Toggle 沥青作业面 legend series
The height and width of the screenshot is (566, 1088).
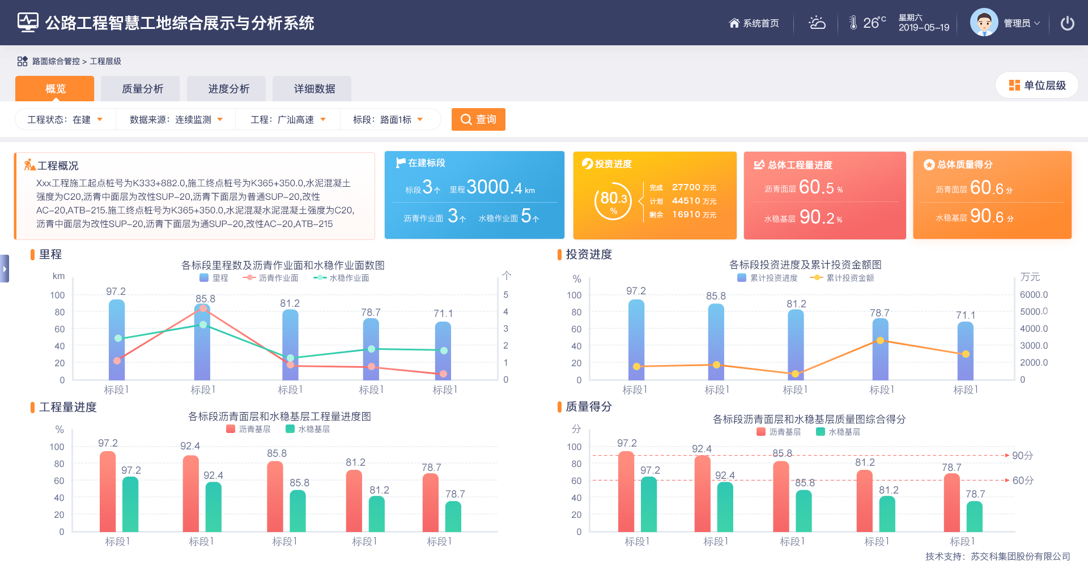click(x=270, y=278)
